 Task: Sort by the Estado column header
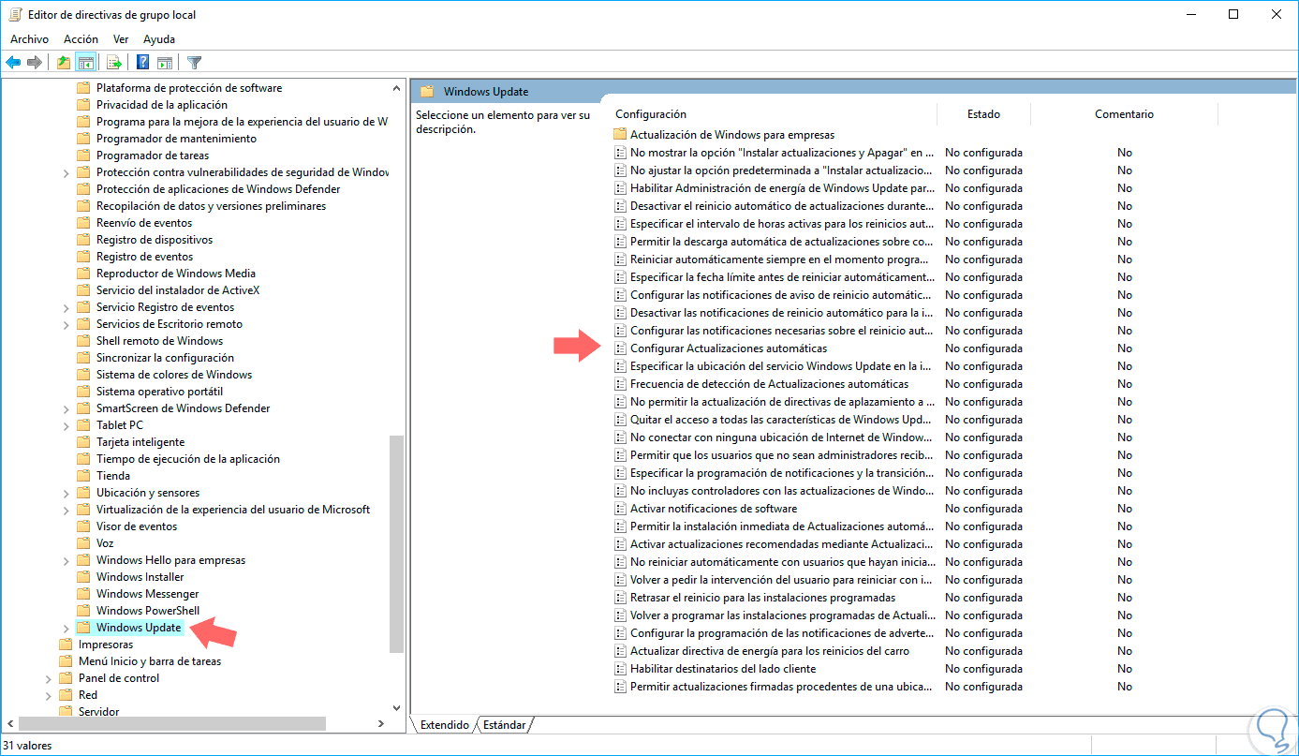(983, 114)
